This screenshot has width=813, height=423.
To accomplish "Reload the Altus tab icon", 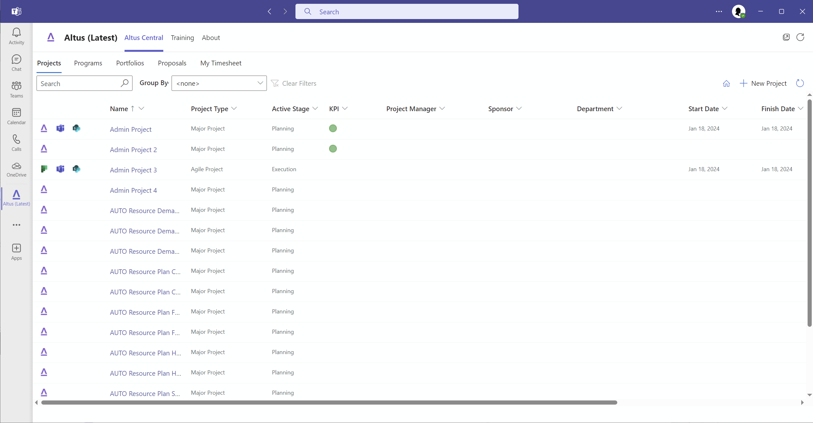I will [x=800, y=37].
